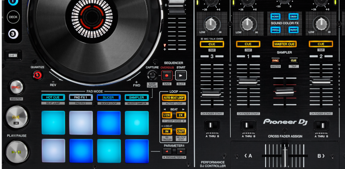Image resolution: width=345 pixels, height=169 pixels.
Task: Hit the Sequencer Overdub record button
Action: tap(166, 75)
